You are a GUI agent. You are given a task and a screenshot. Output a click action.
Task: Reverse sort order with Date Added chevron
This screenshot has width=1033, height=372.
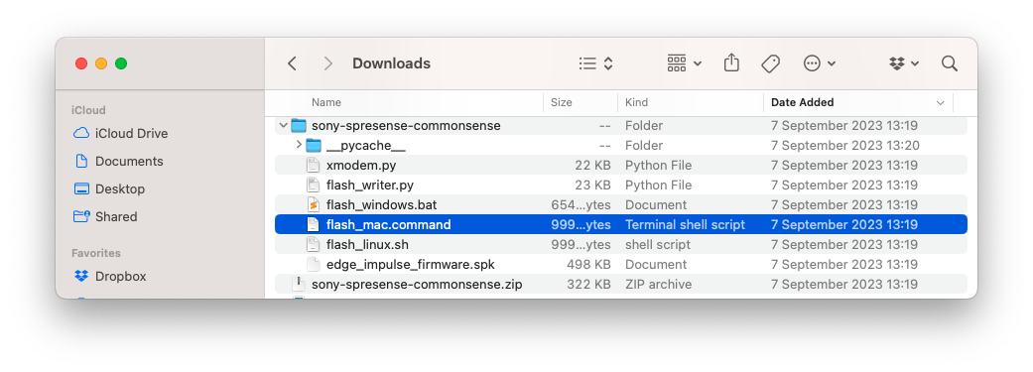coord(940,103)
